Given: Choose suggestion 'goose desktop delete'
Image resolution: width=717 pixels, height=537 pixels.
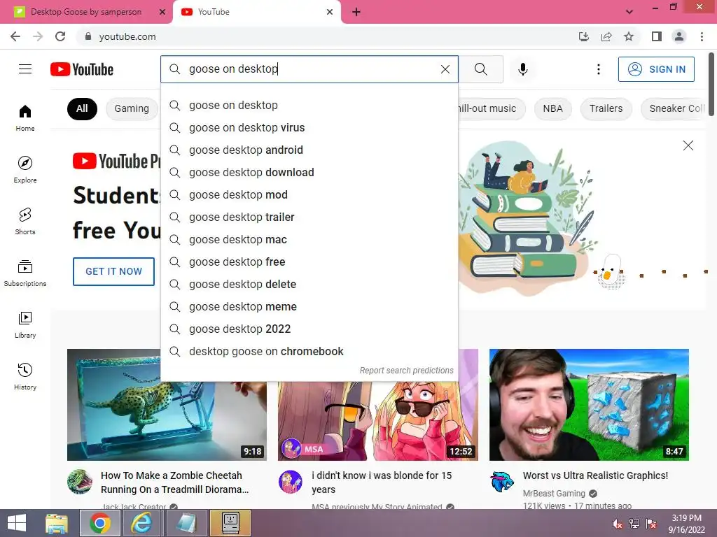Looking at the screenshot, I should pos(309,284).
